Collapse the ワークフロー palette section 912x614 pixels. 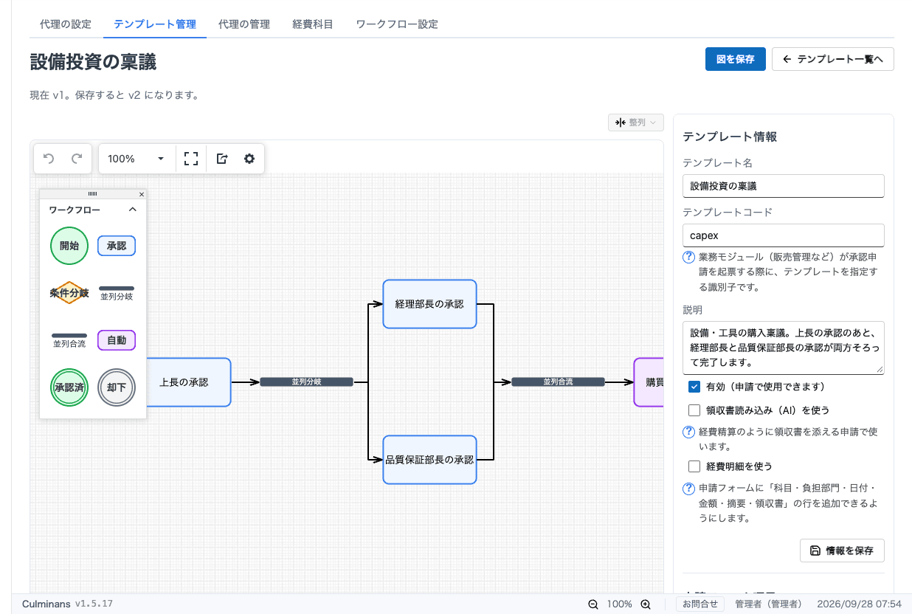(133, 210)
